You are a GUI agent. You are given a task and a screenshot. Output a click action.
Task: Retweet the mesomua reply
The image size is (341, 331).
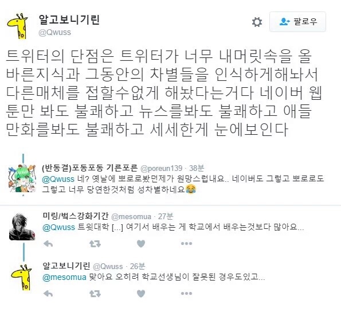pos(95,244)
